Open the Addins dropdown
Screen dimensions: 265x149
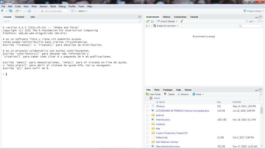coord(83,11)
